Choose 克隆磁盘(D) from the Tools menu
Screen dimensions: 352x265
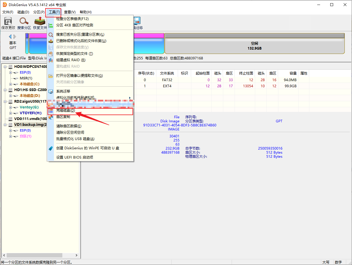[x=90, y=111]
